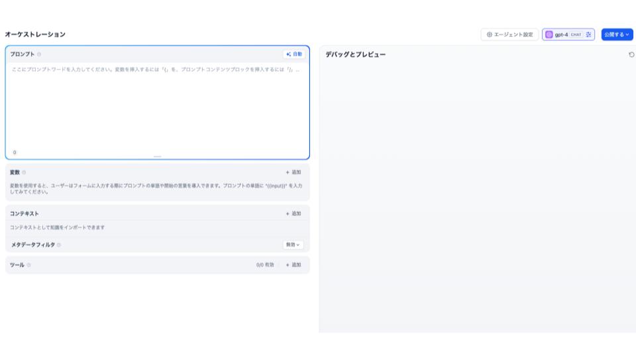Open エージェント設定 agent settings
Image resolution: width=636 pixels, height=358 pixels.
pyautogui.click(x=509, y=34)
